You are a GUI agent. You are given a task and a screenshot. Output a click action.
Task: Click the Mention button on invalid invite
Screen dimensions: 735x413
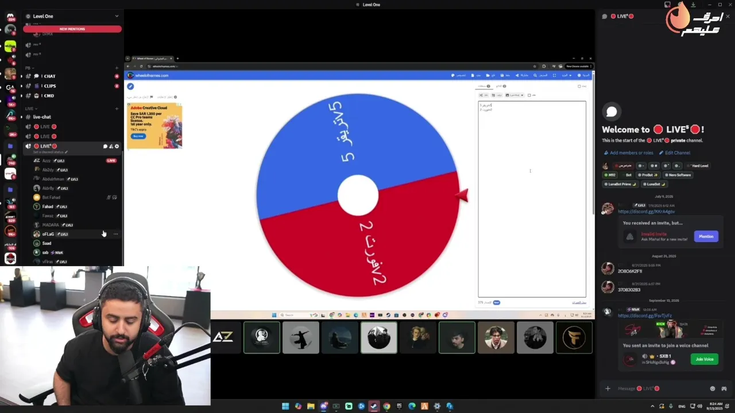(x=706, y=236)
